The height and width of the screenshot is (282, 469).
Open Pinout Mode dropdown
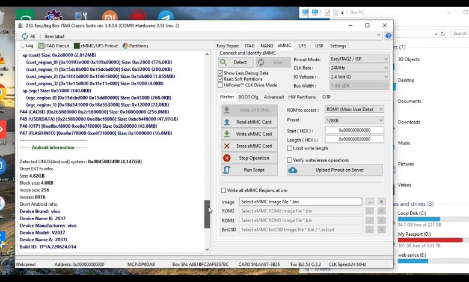coord(359,59)
